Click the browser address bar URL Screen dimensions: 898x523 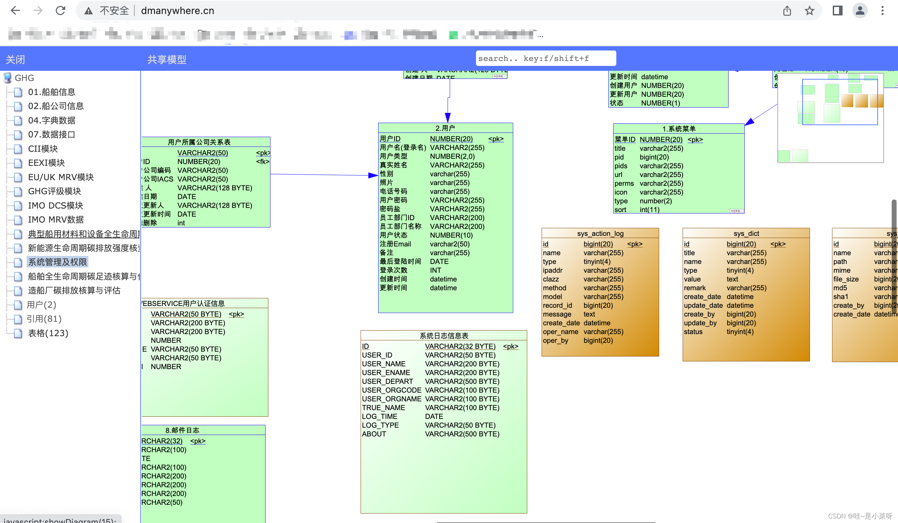(x=177, y=11)
